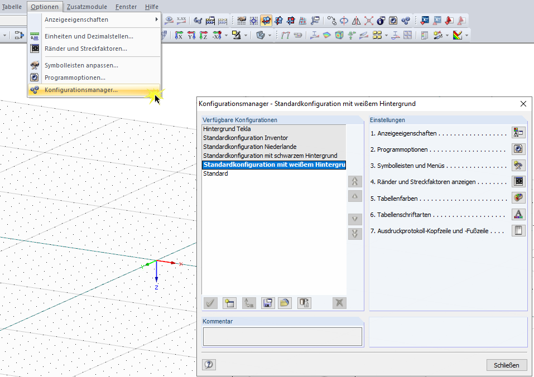534x377 pixels.
Task: Open Tabellenschriftarten font icon button
Action: [518, 214]
